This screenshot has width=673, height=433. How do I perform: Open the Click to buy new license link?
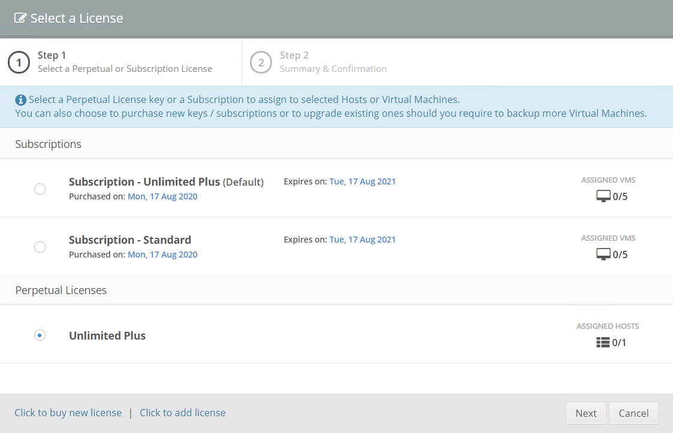point(68,413)
